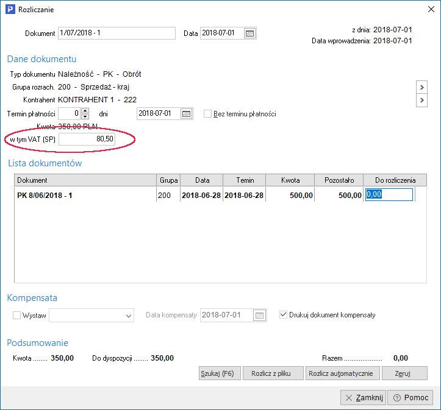The width and height of the screenshot is (441, 410).
Task: Enable Bez terminu płatności checkbox
Action: (207, 114)
